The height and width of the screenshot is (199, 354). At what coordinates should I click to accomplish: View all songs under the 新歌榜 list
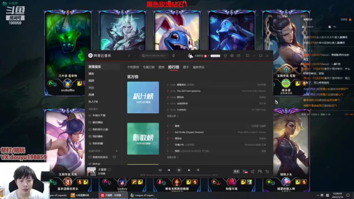pos(173,157)
